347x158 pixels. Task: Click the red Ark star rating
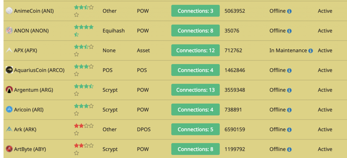pyautogui.click(x=84, y=130)
